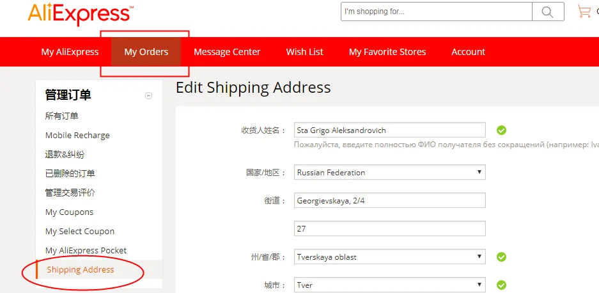Image resolution: width=599 pixels, height=293 pixels.
Task: Open Mobile Recharge sidebar link
Action: coord(77,136)
